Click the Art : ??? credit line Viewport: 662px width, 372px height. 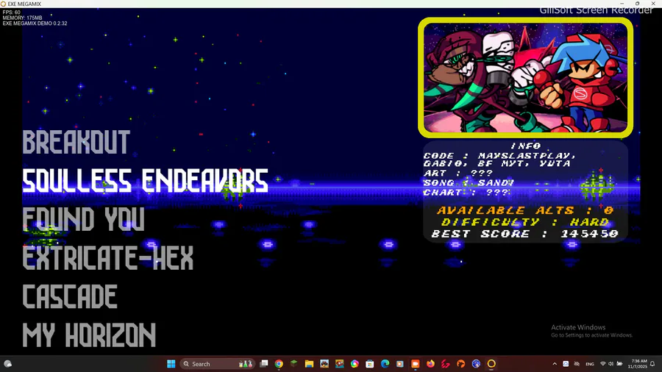point(458,173)
